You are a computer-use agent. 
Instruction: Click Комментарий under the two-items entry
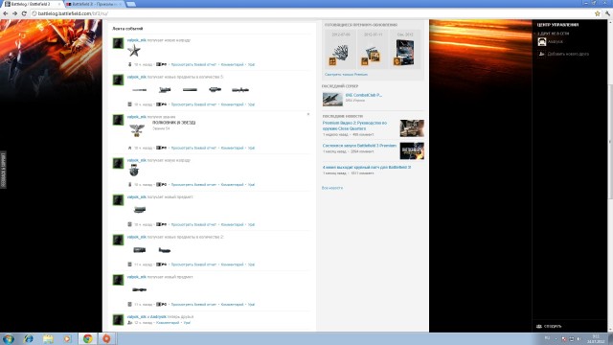click(x=232, y=264)
